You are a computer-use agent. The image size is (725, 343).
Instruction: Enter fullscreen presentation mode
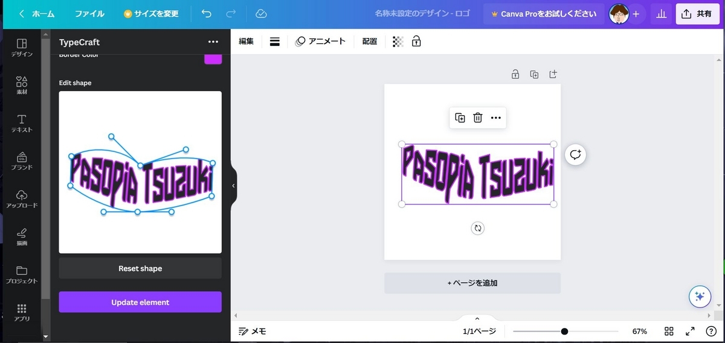click(x=690, y=331)
